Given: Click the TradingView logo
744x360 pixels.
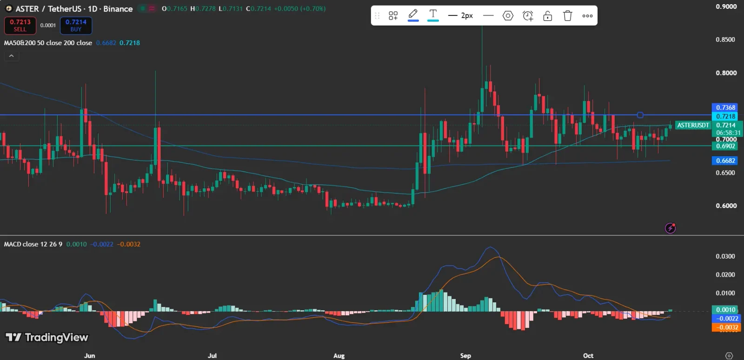Looking at the screenshot, I should click(x=46, y=337).
